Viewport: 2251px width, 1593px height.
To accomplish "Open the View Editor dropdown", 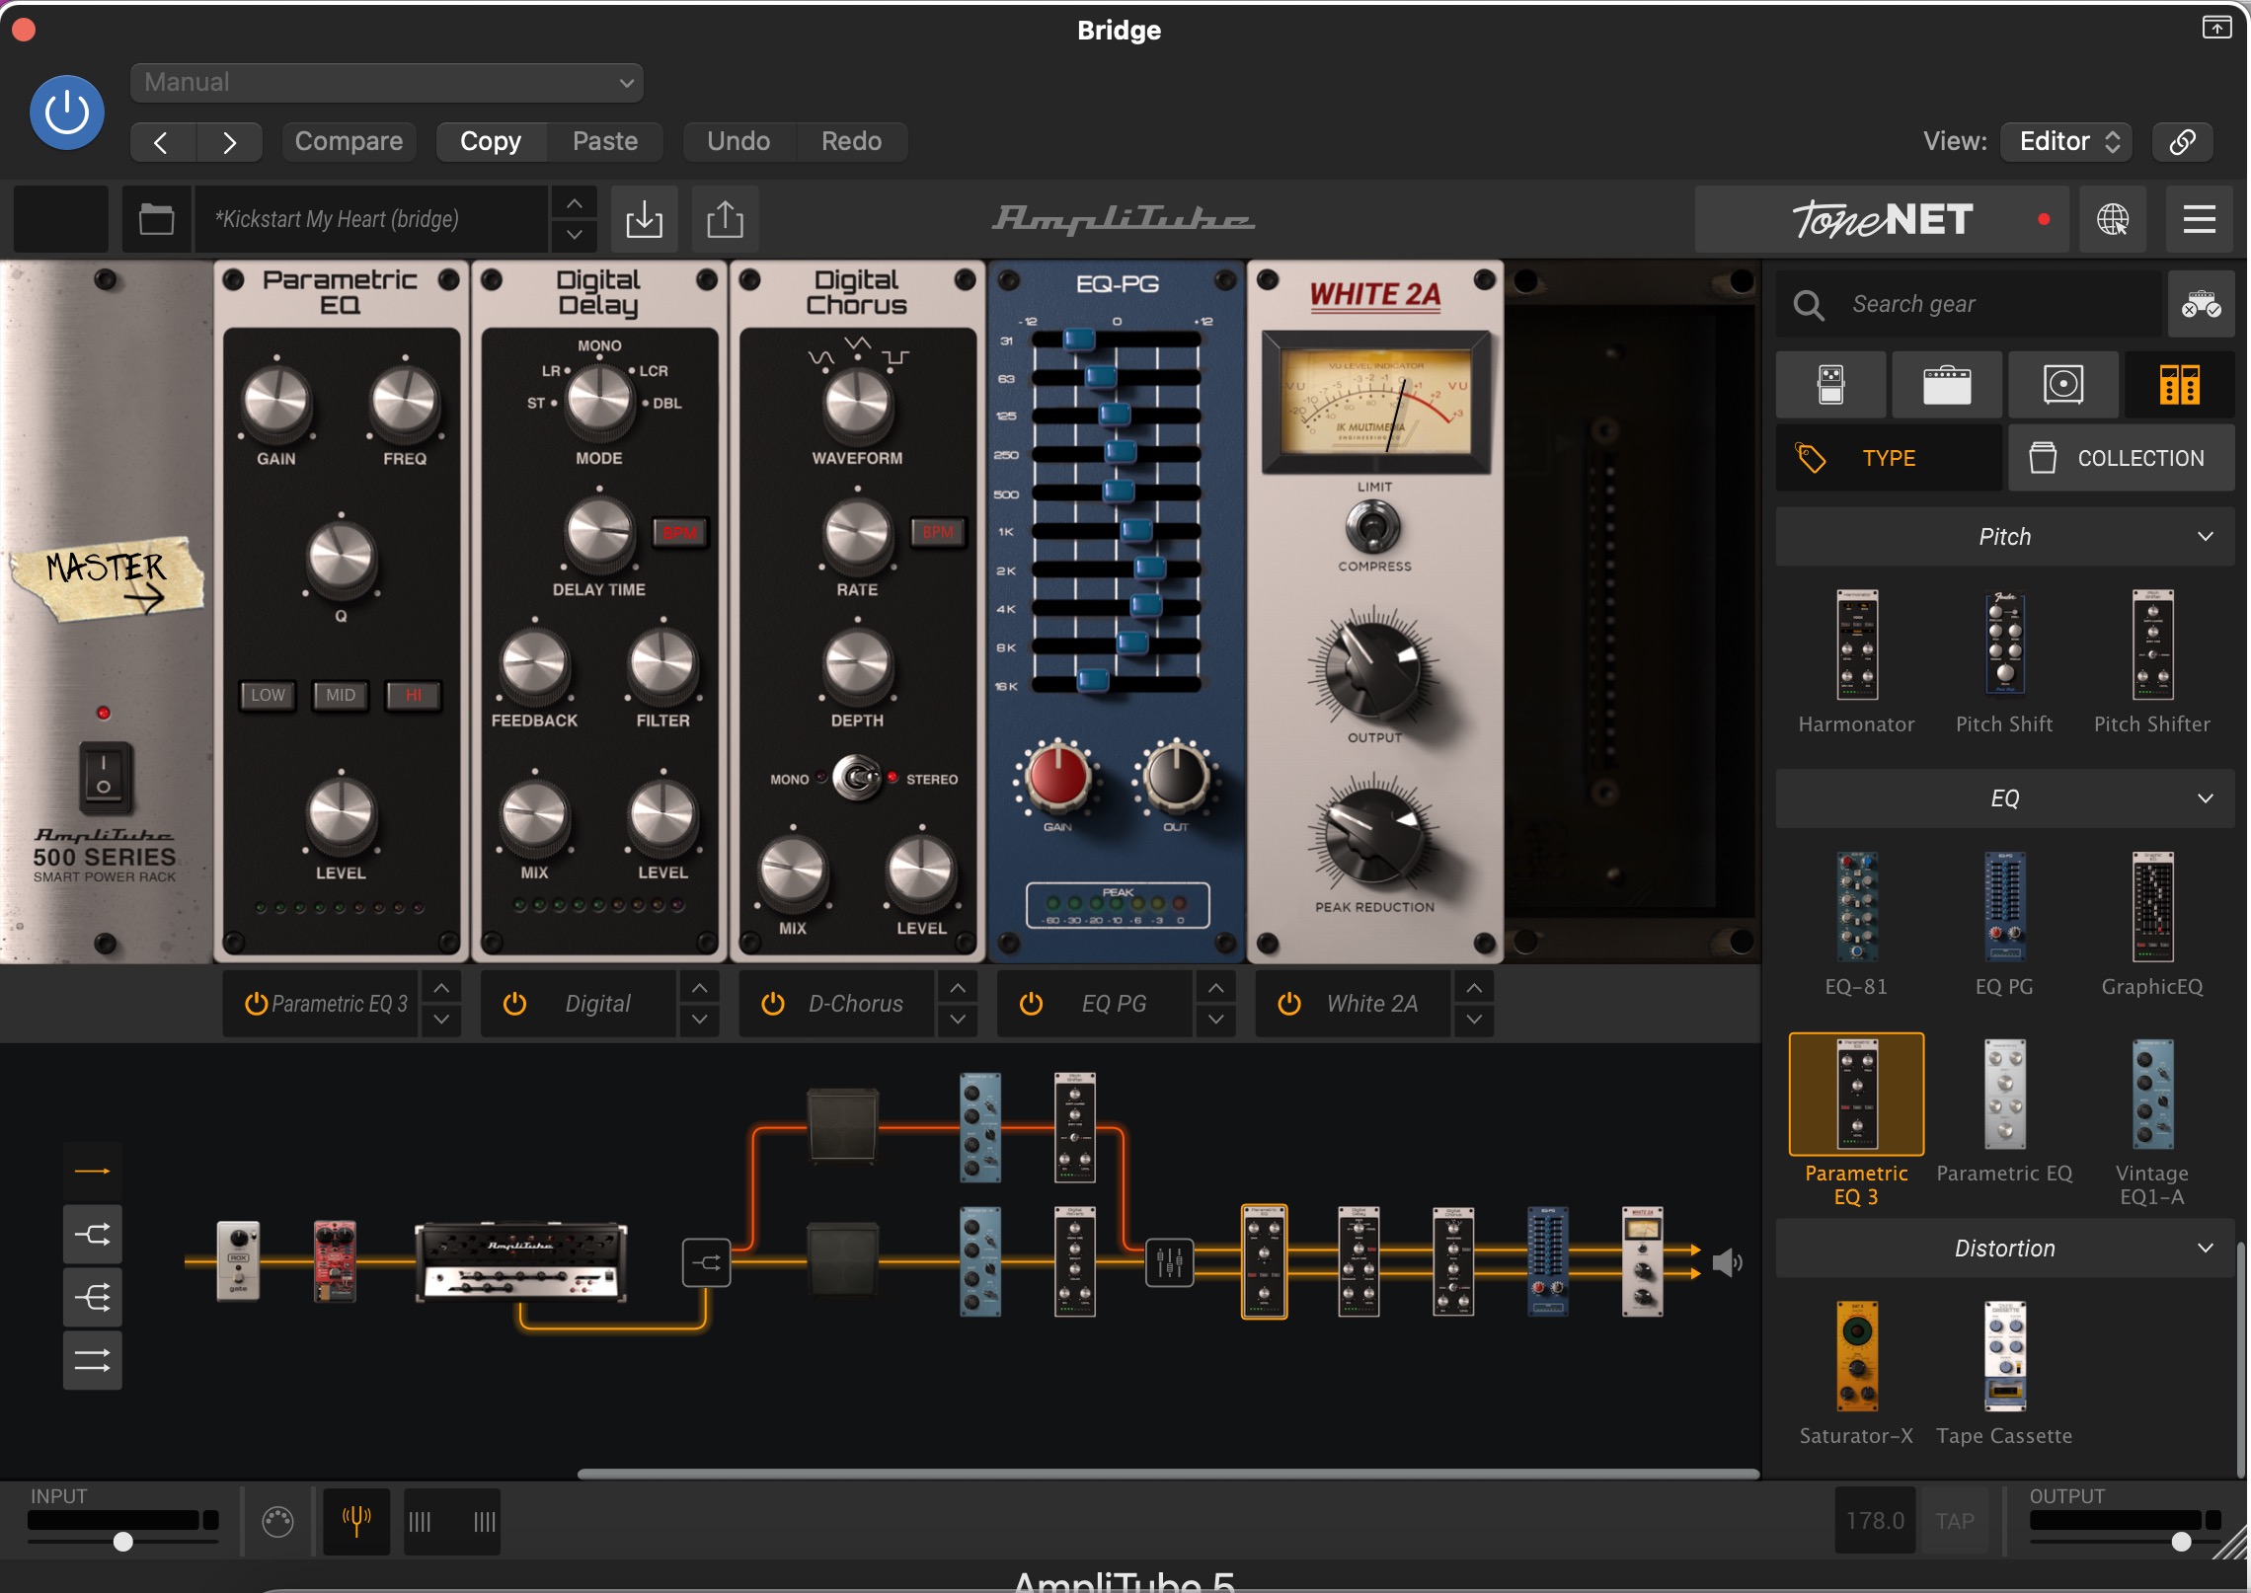I will [x=2067, y=141].
